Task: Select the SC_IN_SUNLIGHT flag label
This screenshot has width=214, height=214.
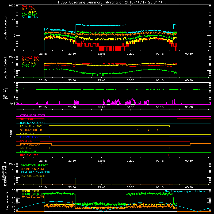Action: (x=31, y=126)
